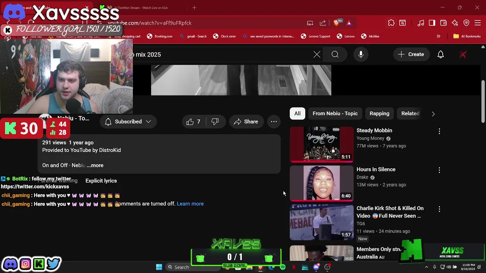This screenshot has height=273, width=486.
Task: Open the Hours In Silence video thumbnail
Action: (x=322, y=184)
